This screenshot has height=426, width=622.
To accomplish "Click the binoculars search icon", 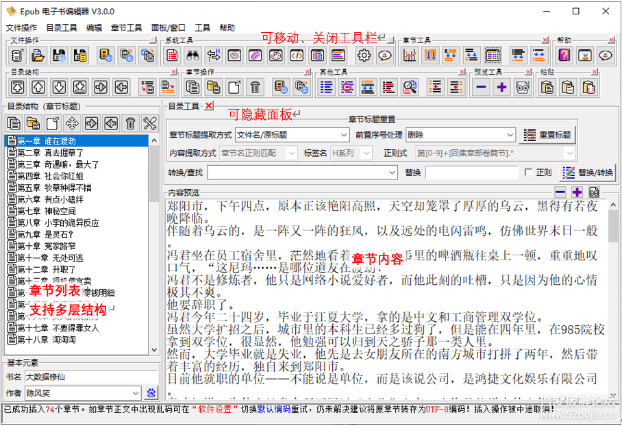I will [192, 55].
